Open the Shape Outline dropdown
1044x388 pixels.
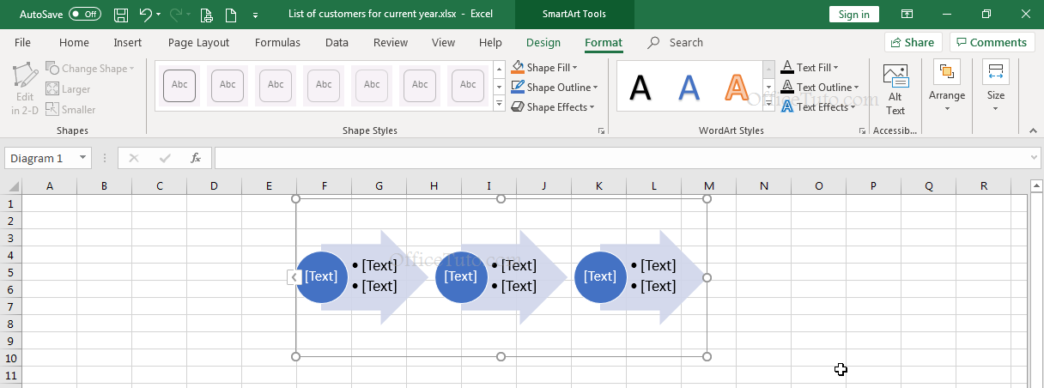coord(555,87)
